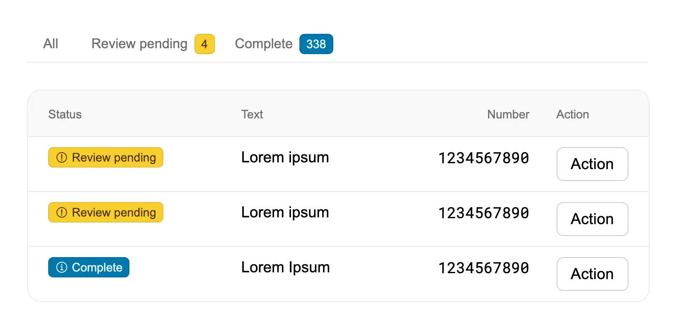The width and height of the screenshot is (675, 329).
Task: Open the Review pending tab
Action: tap(139, 44)
